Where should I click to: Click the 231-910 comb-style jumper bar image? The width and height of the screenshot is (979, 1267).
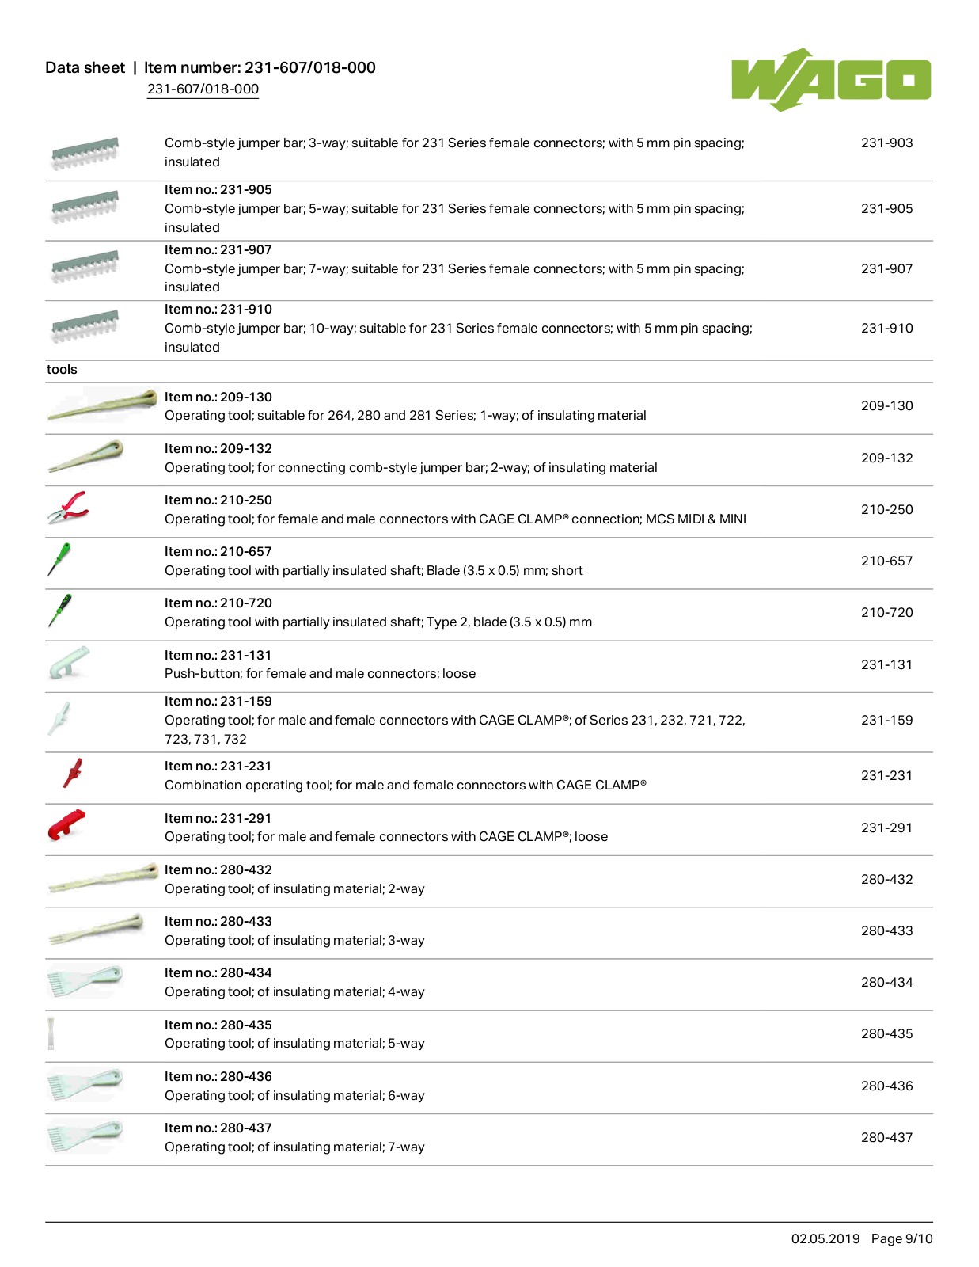[85, 326]
